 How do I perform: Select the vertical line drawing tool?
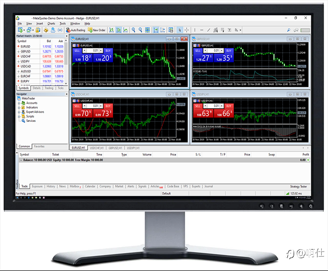[195, 30]
